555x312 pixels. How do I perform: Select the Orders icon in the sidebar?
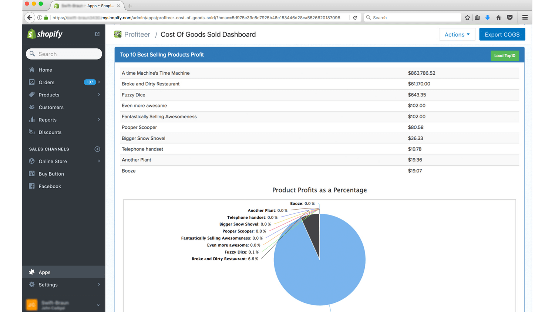point(33,82)
